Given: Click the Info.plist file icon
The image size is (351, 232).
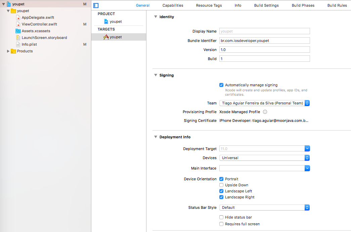Looking at the screenshot, I should 18,44.
